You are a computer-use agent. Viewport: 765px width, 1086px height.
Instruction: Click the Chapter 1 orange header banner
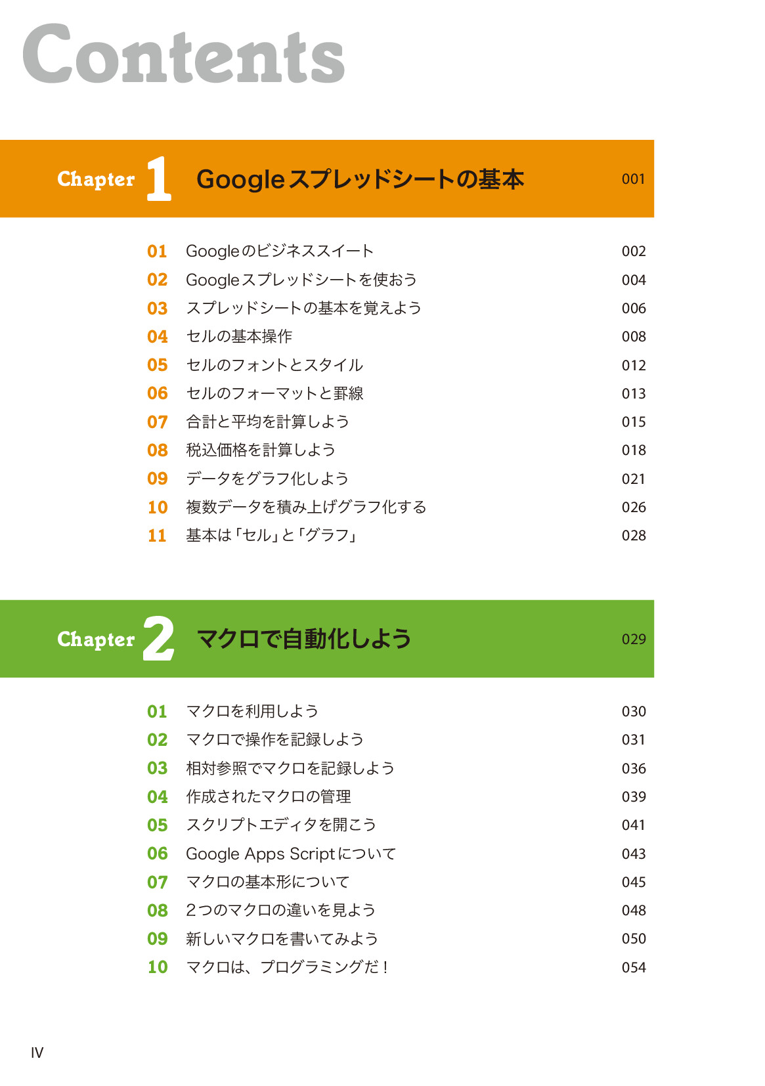click(x=327, y=179)
